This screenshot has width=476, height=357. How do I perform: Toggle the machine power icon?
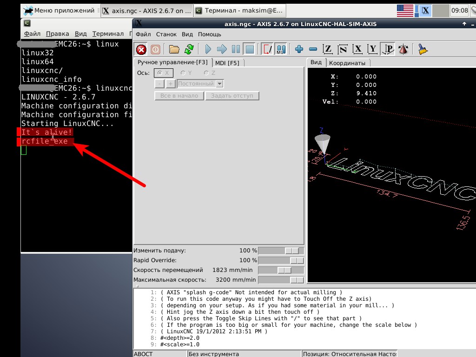click(155, 49)
